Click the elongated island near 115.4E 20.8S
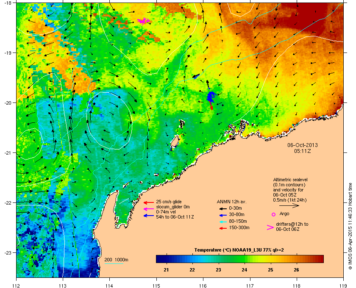Viewport: 356px width, 288px height. pos(174,142)
